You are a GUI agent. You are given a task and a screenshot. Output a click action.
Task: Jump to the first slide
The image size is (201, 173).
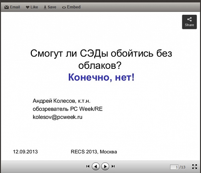pyautogui.click(x=88, y=166)
